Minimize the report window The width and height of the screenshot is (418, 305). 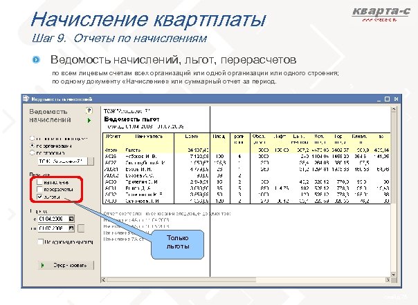[379, 99]
